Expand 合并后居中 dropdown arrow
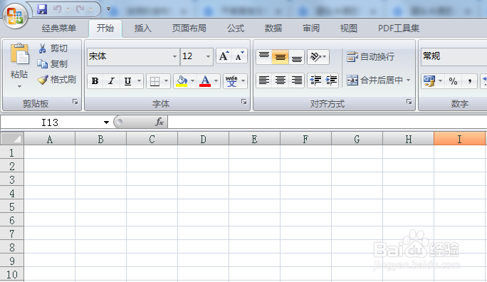 409,80
